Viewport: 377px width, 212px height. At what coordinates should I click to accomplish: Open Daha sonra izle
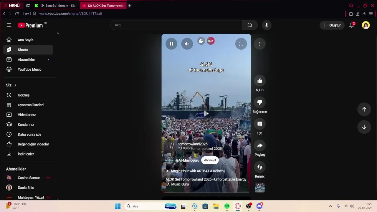point(28,134)
